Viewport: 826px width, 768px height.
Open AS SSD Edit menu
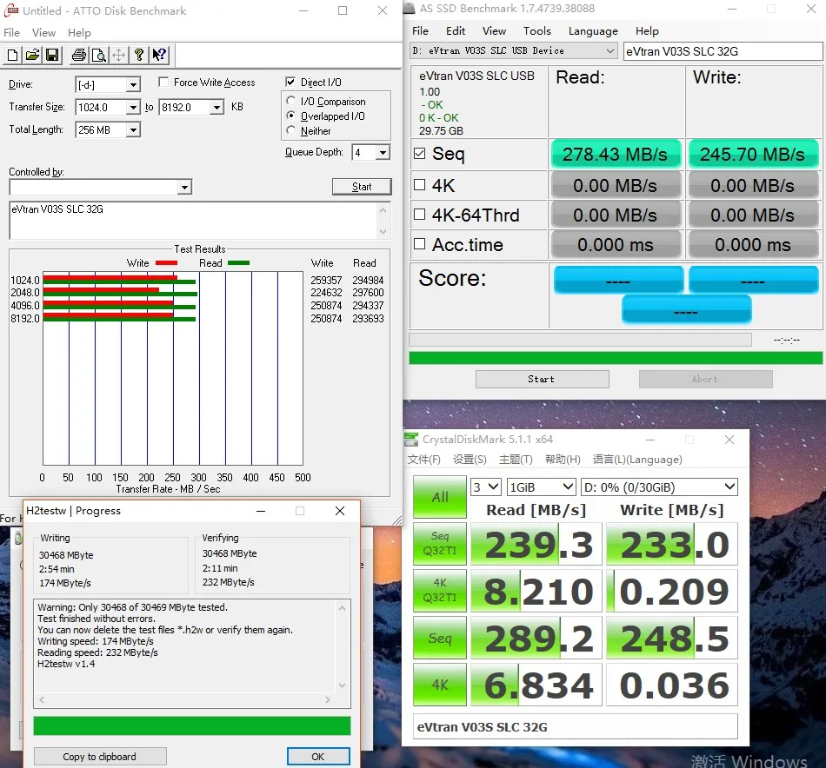(x=455, y=31)
